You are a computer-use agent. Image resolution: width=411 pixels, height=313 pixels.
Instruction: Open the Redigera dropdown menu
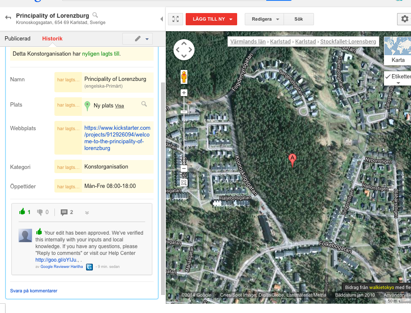pyautogui.click(x=264, y=19)
